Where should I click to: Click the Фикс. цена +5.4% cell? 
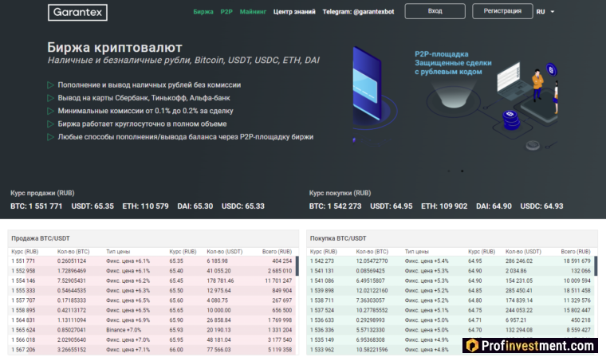(427, 261)
